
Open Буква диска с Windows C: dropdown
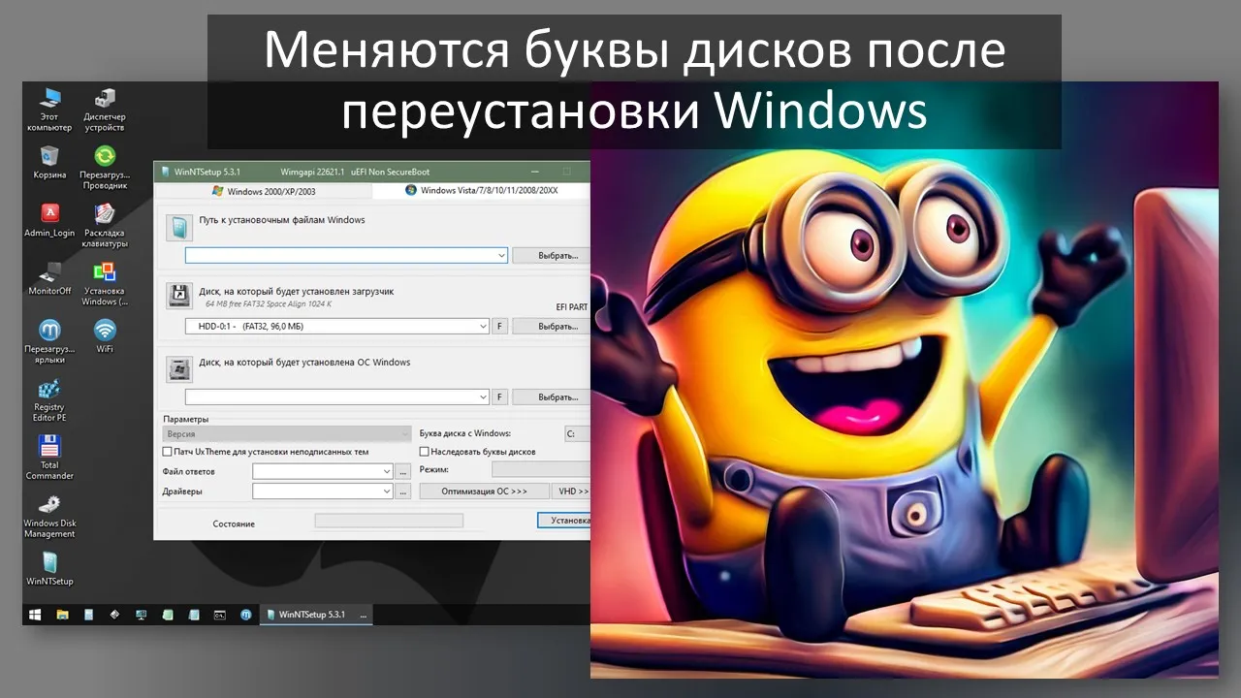578,434
